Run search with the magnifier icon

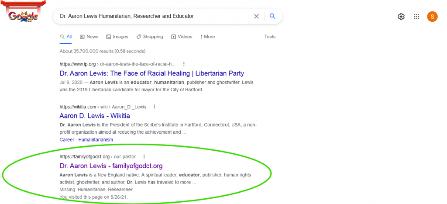click(x=272, y=16)
